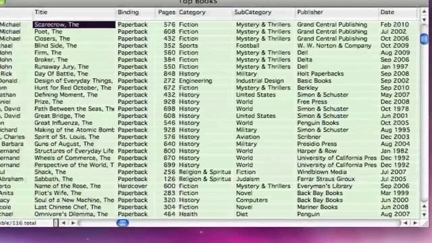Click the window resize grip corner
Image resolution: width=432 pixels, height=243 pixels.
(425, 223)
